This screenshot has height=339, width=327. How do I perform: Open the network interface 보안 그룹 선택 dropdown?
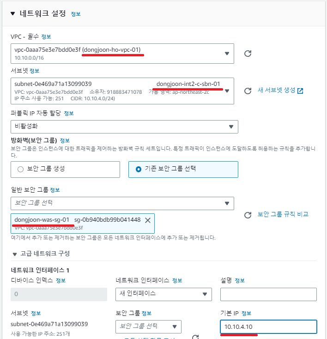[x=148, y=327]
